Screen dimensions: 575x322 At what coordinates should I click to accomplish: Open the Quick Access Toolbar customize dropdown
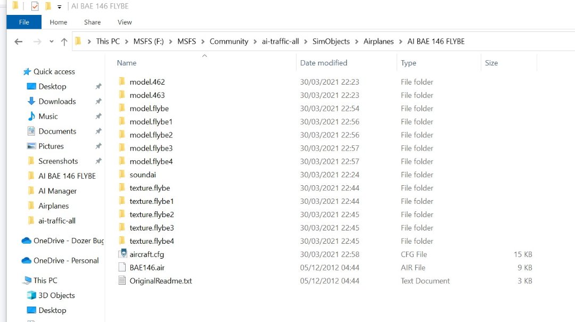click(x=60, y=6)
